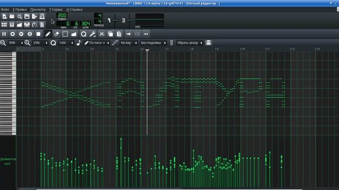Click the horizontal scrollbar at the bottom
This screenshot has height=190, width=339.
169,189
